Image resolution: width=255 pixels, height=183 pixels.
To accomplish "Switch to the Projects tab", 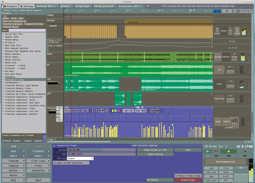I will (10, 6).
